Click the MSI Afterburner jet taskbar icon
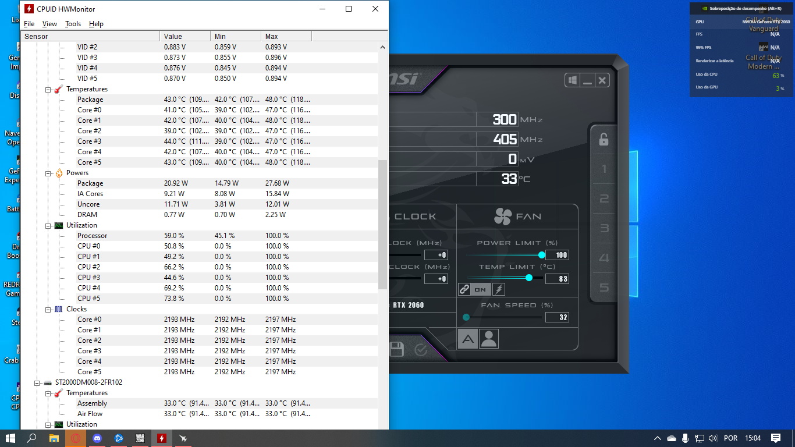 (x=183, y=438)
